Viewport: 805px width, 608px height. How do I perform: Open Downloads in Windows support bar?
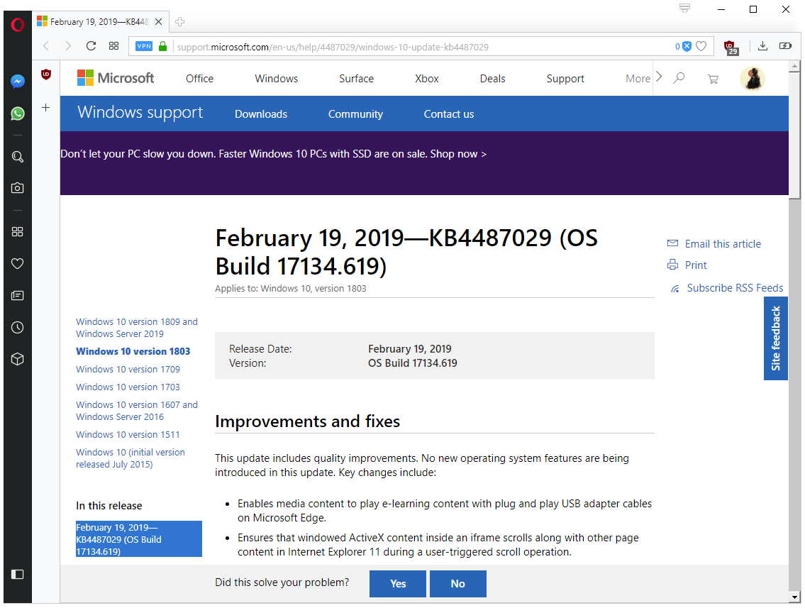261,114
